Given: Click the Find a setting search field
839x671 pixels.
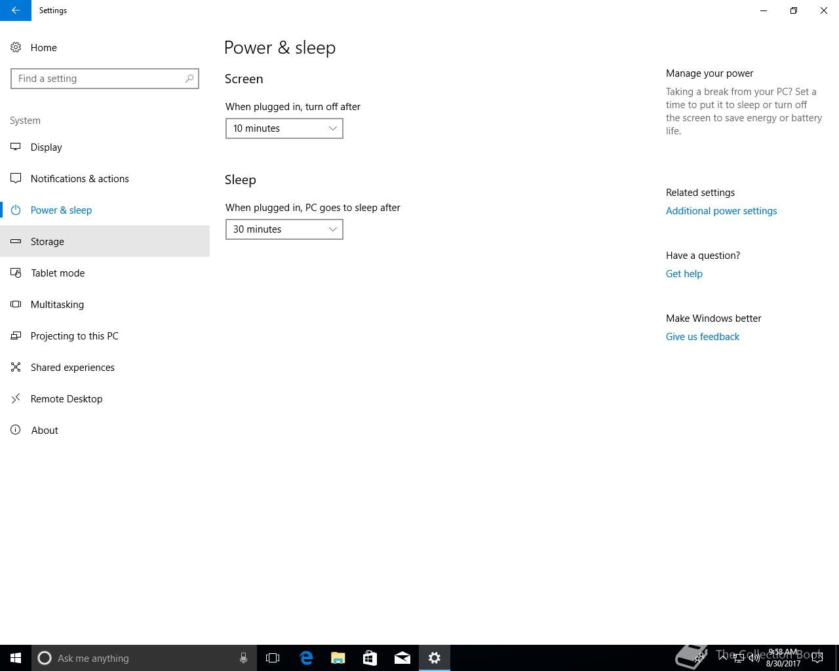Looking at the screenshot, I should point(105,79).
